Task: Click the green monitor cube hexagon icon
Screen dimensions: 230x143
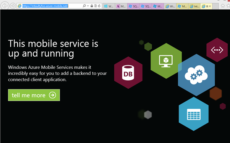Action: (x=166, y=61)
